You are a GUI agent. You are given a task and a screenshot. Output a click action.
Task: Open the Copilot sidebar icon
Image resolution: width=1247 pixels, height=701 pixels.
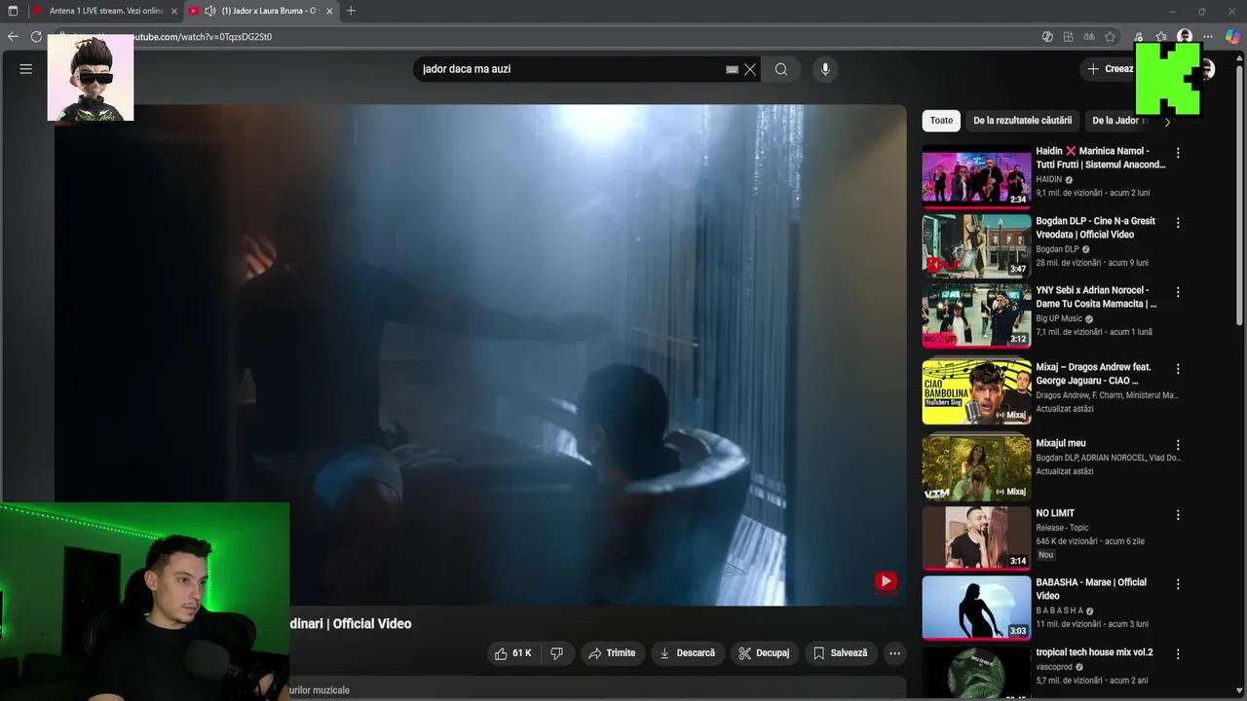[1232, 37]
